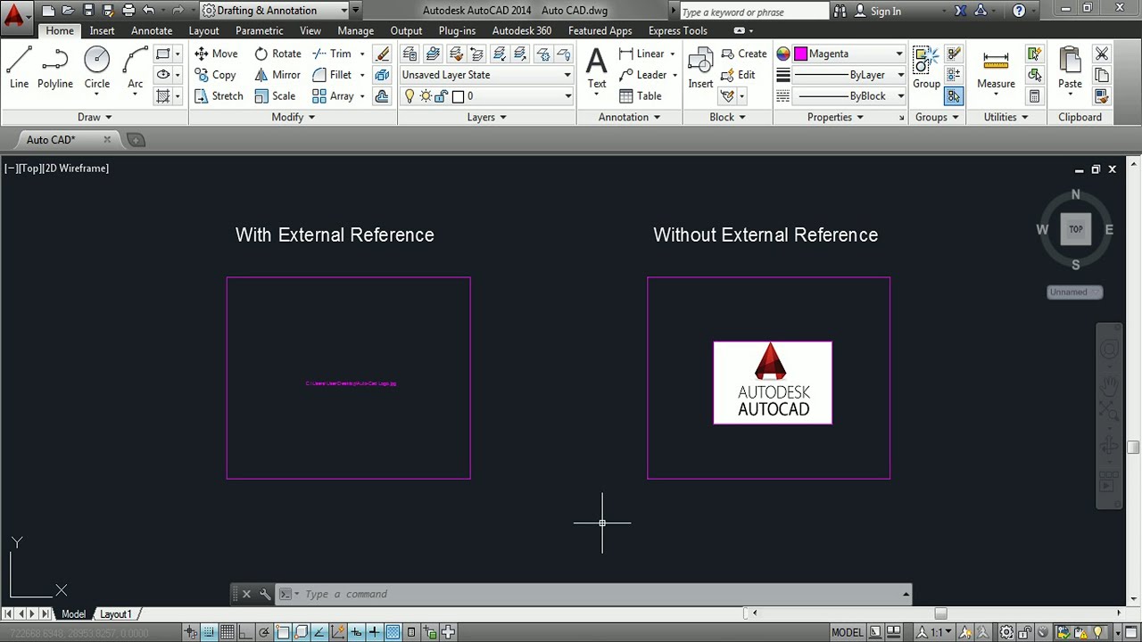
Task: Click the Copy tool in Modify panel
Action: click(215, 75)
